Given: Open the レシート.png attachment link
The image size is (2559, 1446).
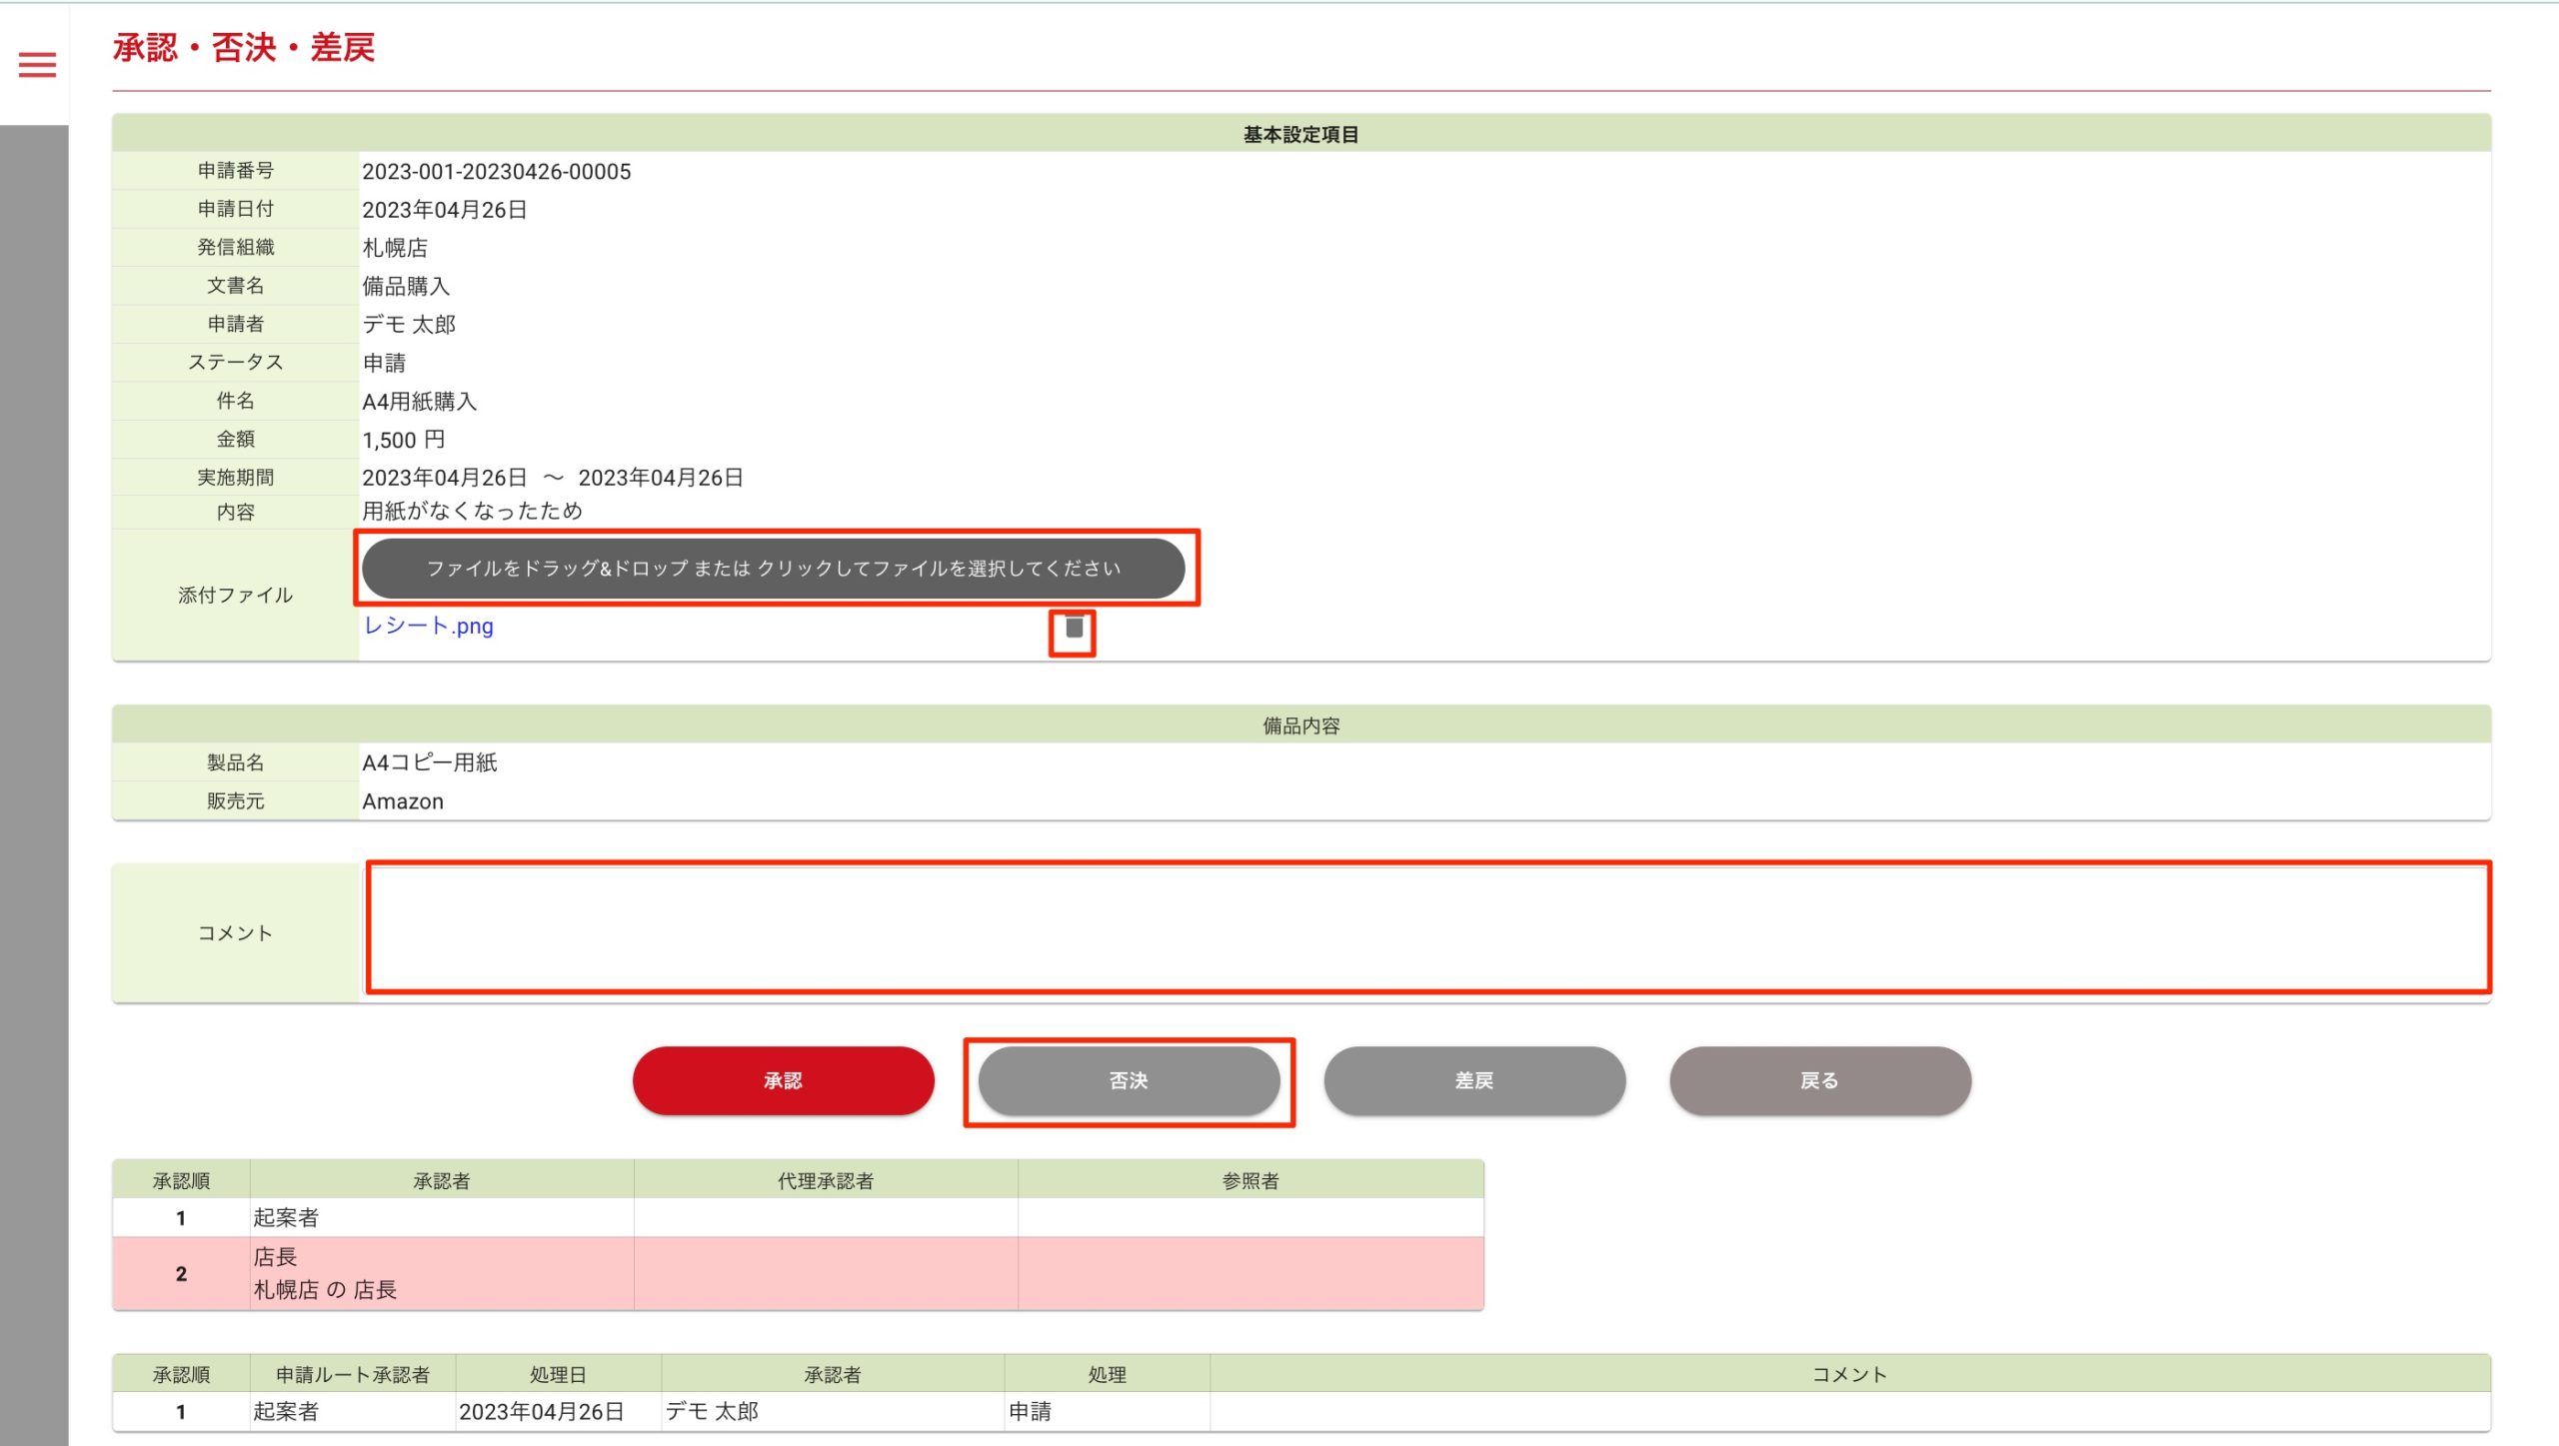Looking at the screenshot, I should tap(428, 627).
